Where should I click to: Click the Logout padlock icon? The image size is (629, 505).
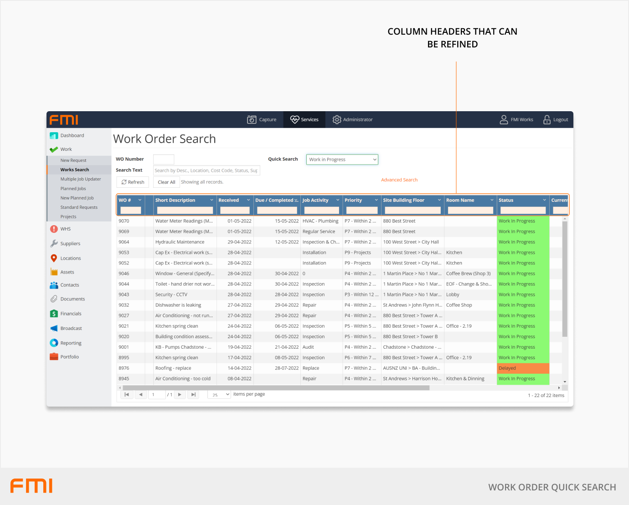tap(547, 120)
